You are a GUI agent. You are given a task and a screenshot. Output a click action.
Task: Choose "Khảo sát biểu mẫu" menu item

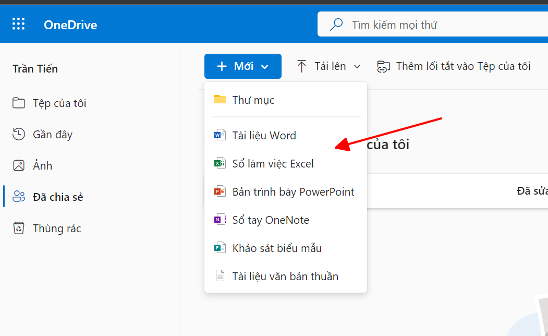(x=286, y=248)
